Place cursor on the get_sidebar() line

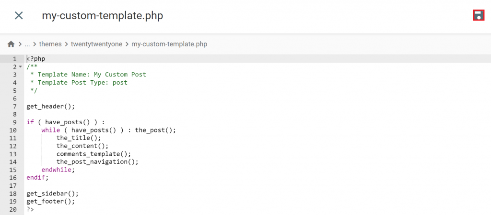[52, 193]
